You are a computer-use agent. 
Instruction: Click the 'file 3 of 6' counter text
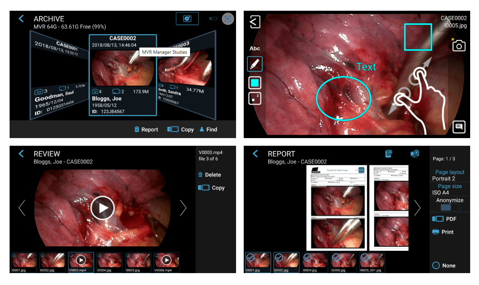(x=208, y=159)
